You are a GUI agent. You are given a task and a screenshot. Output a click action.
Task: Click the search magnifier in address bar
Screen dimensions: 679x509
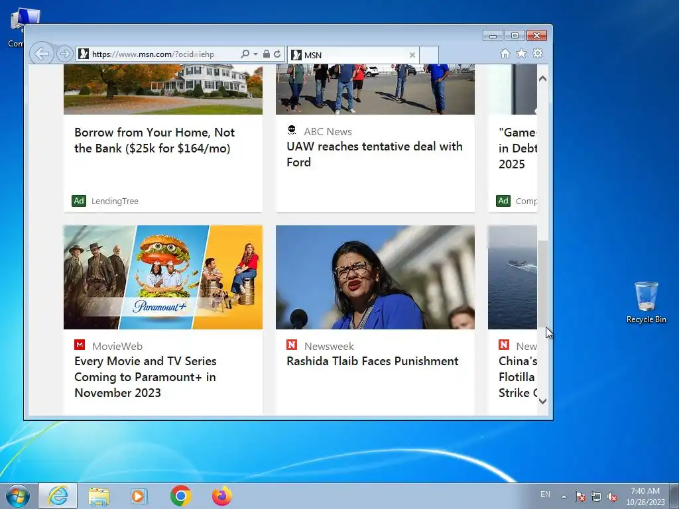pyautogui.click(x=245, y=54)
